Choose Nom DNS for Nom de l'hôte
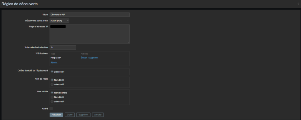 (x=52, y=80)
